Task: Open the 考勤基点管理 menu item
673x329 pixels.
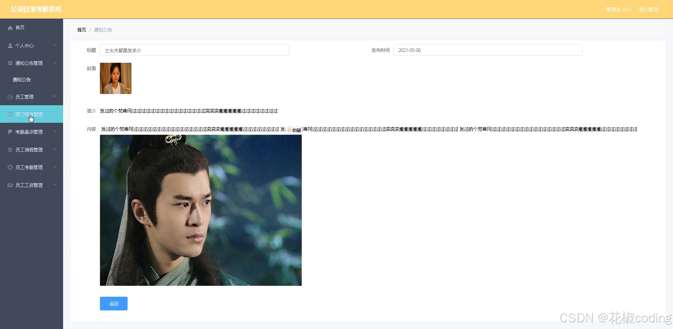Action: 32,132
